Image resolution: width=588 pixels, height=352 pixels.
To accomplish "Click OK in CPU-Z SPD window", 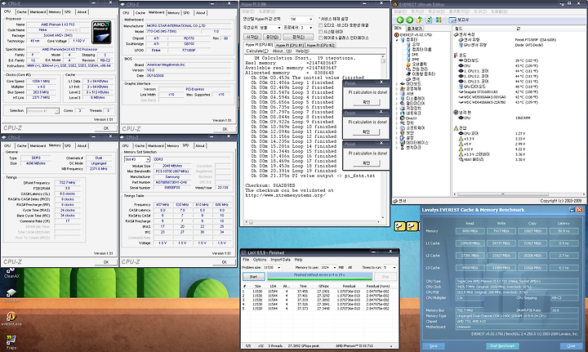I will 225,262.
